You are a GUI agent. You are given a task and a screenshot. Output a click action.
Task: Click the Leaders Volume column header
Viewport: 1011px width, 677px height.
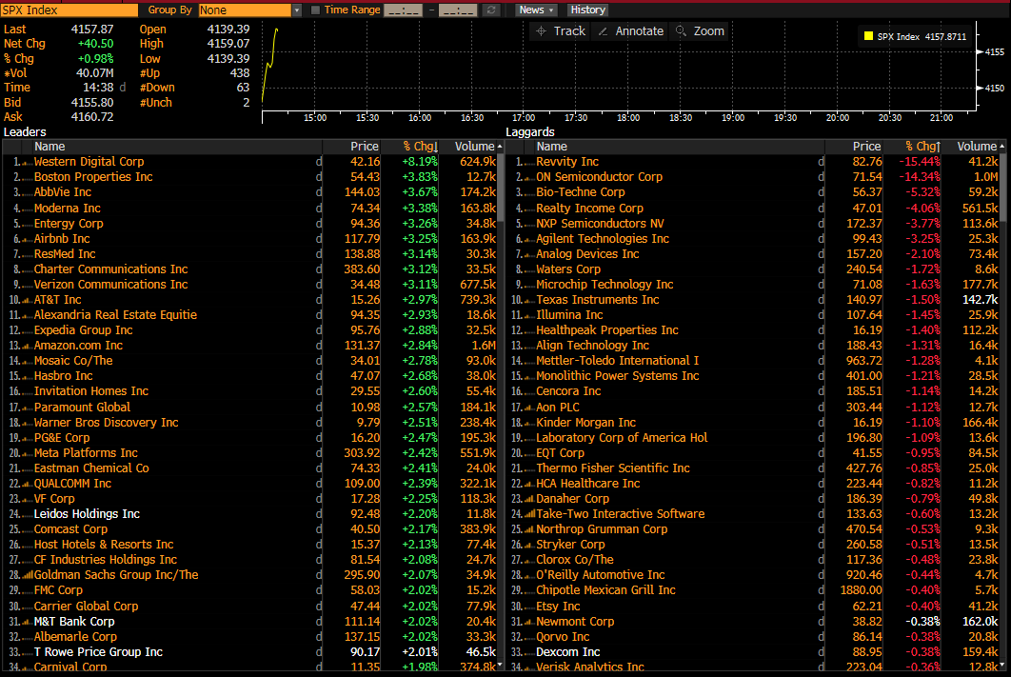474,147
